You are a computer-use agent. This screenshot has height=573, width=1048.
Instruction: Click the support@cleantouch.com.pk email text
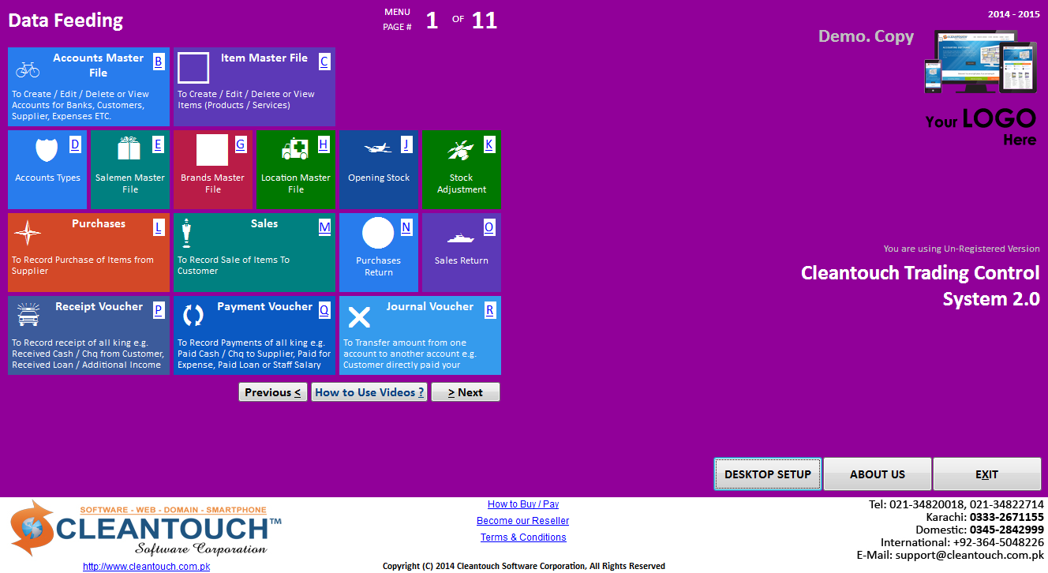[x=970, y=555]
